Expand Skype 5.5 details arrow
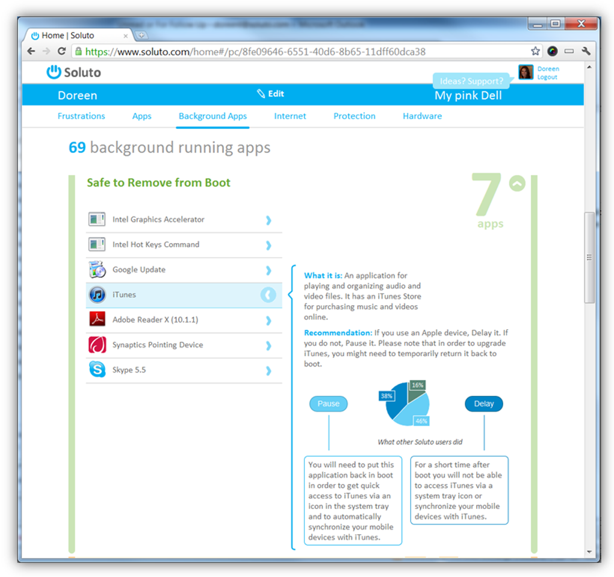This screenshot has height=577, width=614. coord(268,370)
